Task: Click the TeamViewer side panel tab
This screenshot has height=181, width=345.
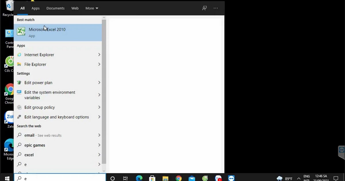Action: 341,152
